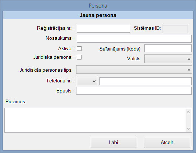
Task: Click the Jauna persona header text
Action: [x=98, y=15]
